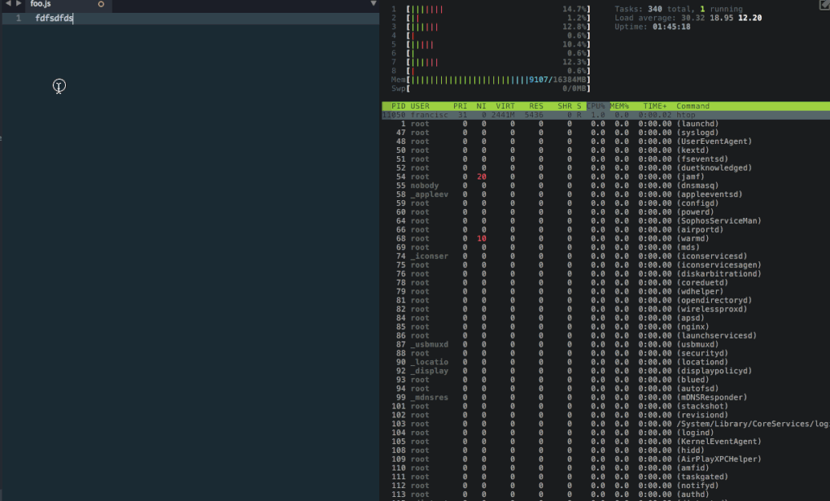Image resolution: width=830 pixels, height=501 pixels.
Task: Select the (iconservicesd) process row
Action: click(x=606, y=257)
